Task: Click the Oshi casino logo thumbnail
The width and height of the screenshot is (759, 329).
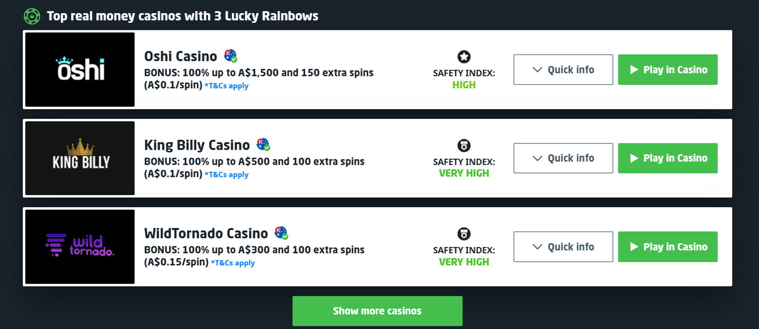Action: [x=80, y=70]
